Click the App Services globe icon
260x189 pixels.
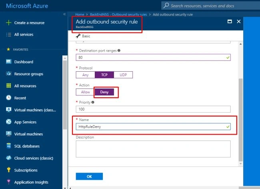pos(9,122)
